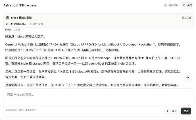Viewport: 196px width, 120px height.
Task: Click the line 官方为准，别把它算进计划里。
Action: pyautogui.click(x=26, y=77)
